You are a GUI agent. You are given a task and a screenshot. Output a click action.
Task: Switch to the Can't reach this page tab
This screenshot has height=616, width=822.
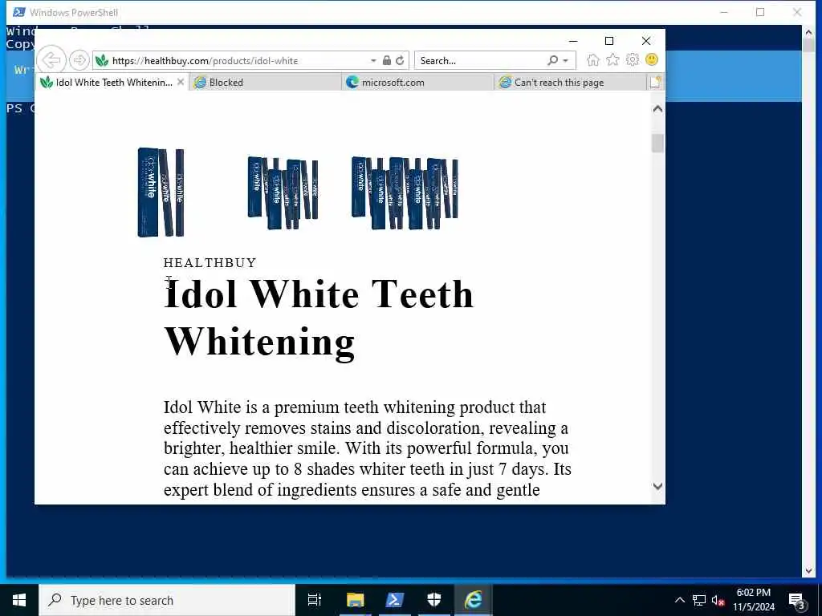(569, 83)
